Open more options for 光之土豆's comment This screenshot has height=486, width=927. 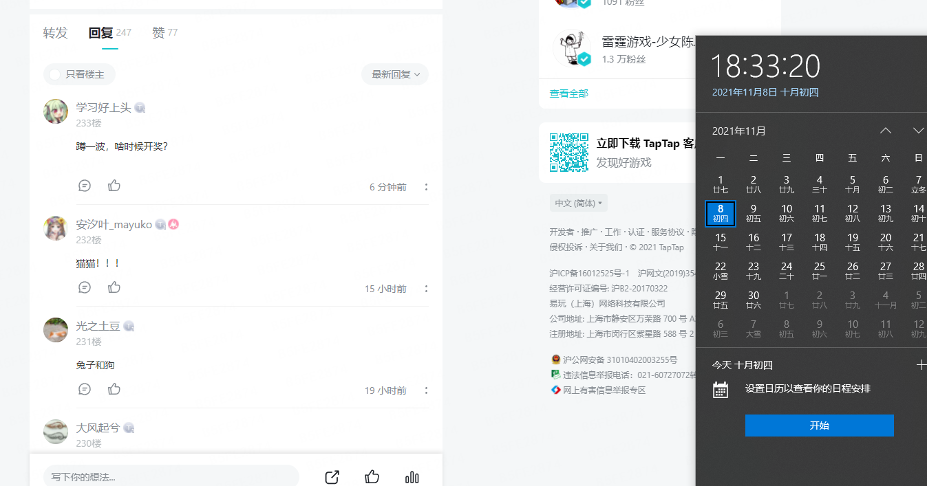coord(426,390)
